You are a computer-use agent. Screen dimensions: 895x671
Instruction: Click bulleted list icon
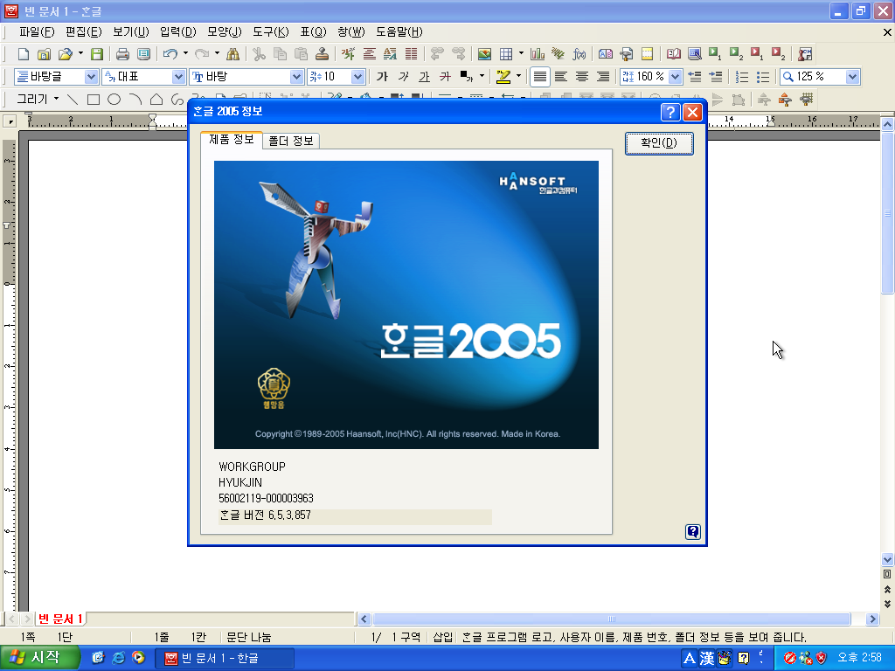763,77
